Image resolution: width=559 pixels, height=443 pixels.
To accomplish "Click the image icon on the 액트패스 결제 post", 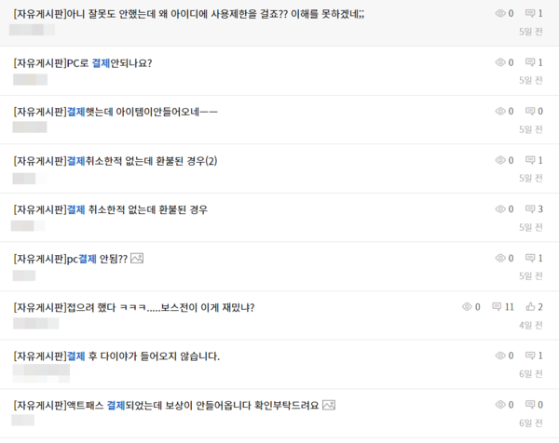I will tap(328, 405).
